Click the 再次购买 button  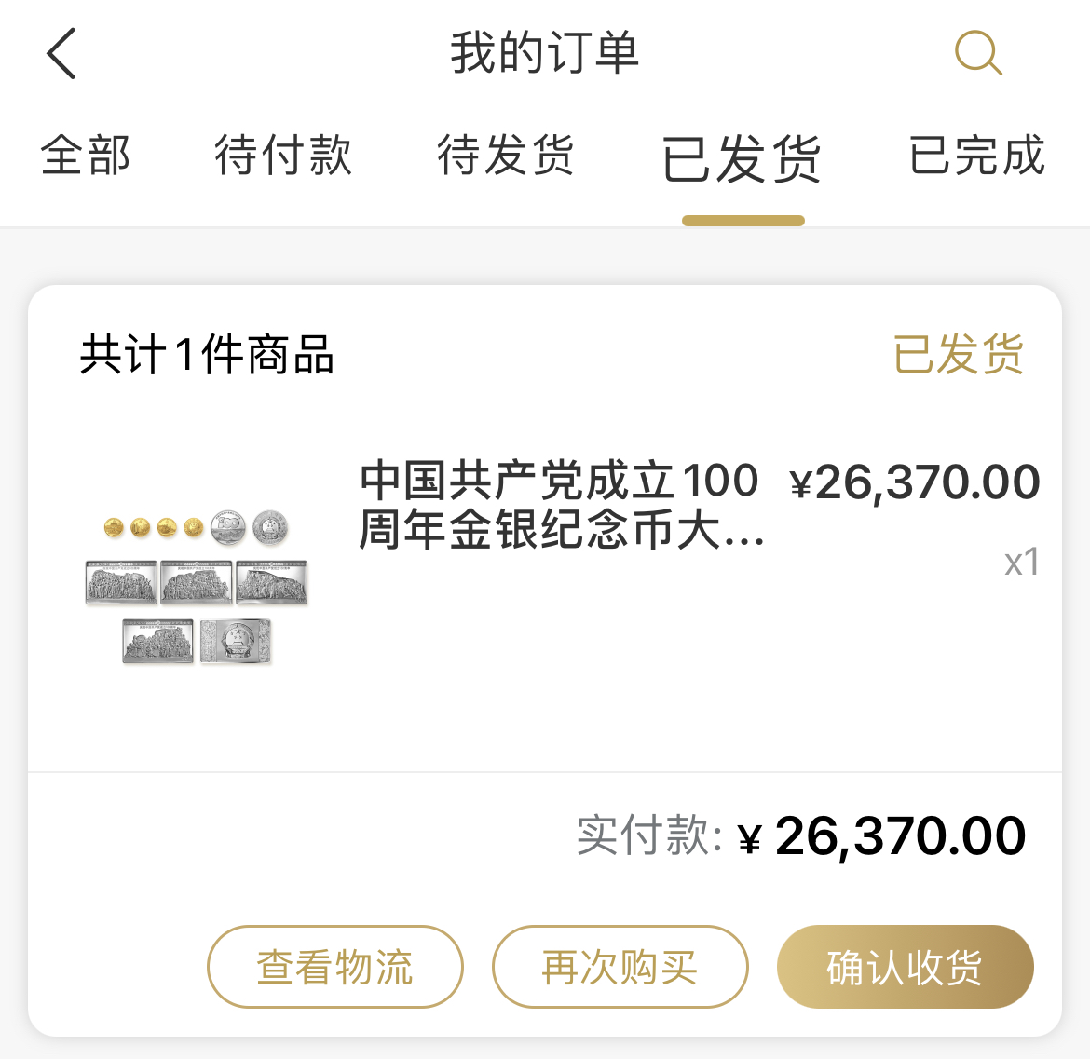[620, 967]
